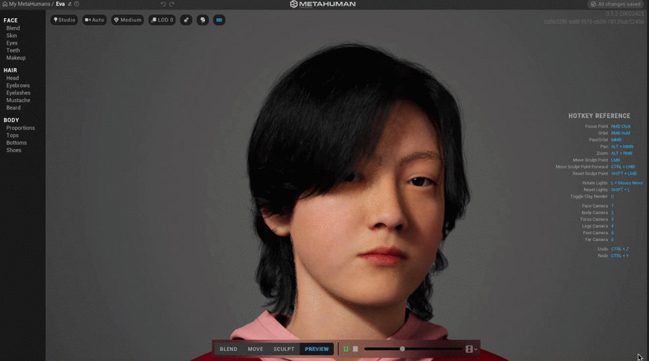
Task: Open the LOD 0 dropdown
Action: (162, 20)
